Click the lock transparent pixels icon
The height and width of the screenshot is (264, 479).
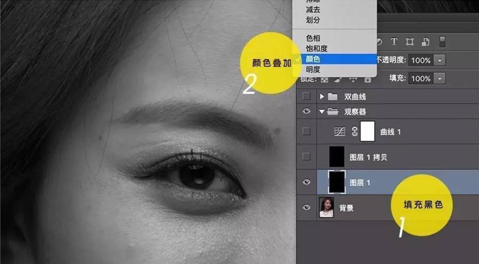click(324, 80)
